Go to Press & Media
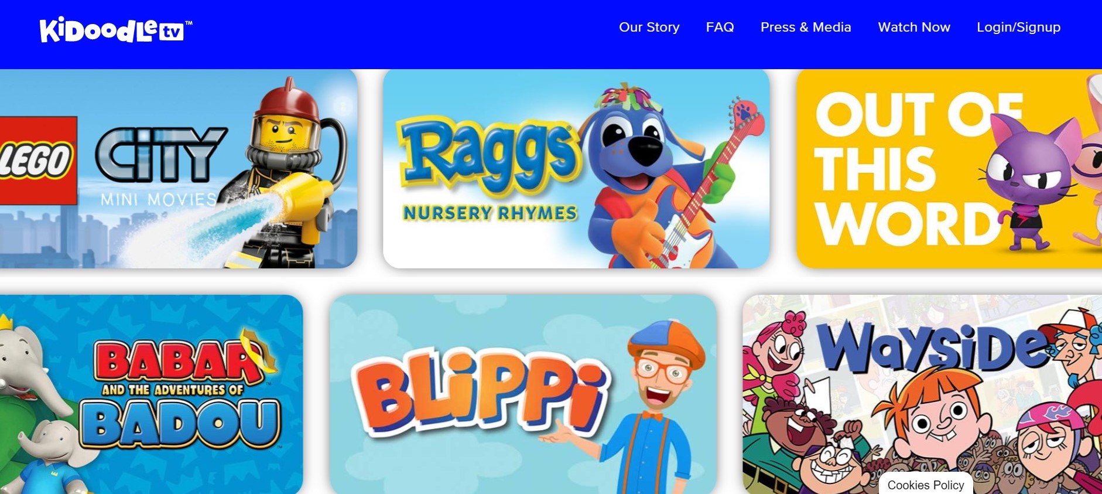The width and height of the screenshot is (1102, 494). [806, 27]
